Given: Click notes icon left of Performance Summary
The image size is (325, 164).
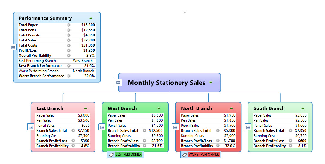Looking at the screenshot, I should 13,47.
